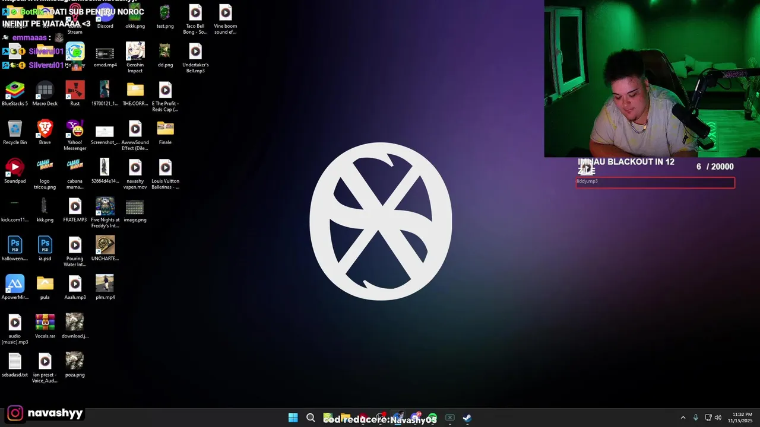Select the image.png file thumbnail

coord(135,210)
